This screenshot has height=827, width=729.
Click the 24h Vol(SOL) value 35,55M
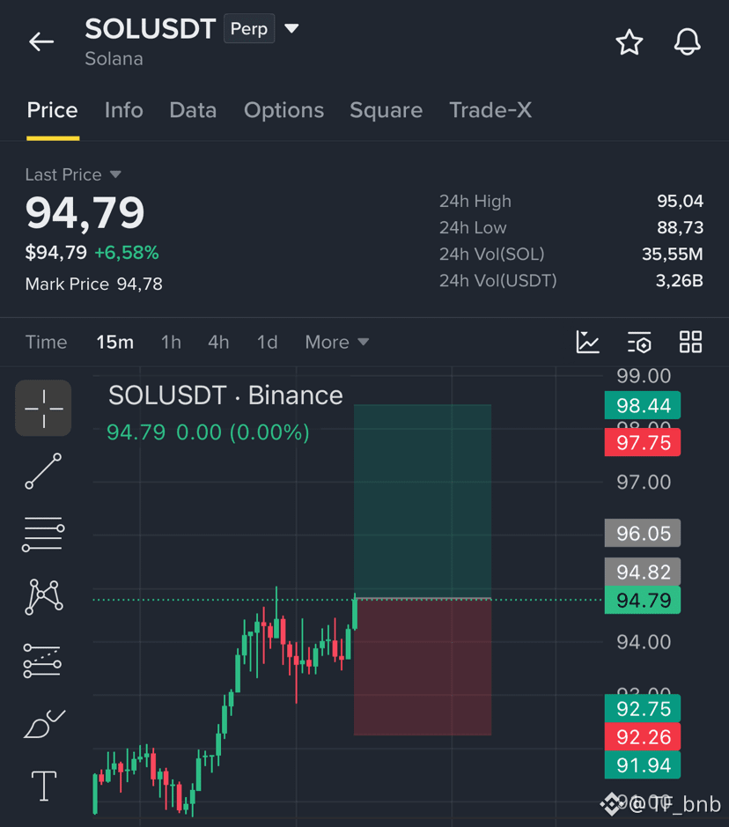pyautogui.click(x=673, y=255)
